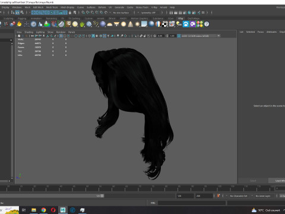Switch to the VRay shelf tab
The height and width of the screenshot is (214, 285).
tap(180, 18)
